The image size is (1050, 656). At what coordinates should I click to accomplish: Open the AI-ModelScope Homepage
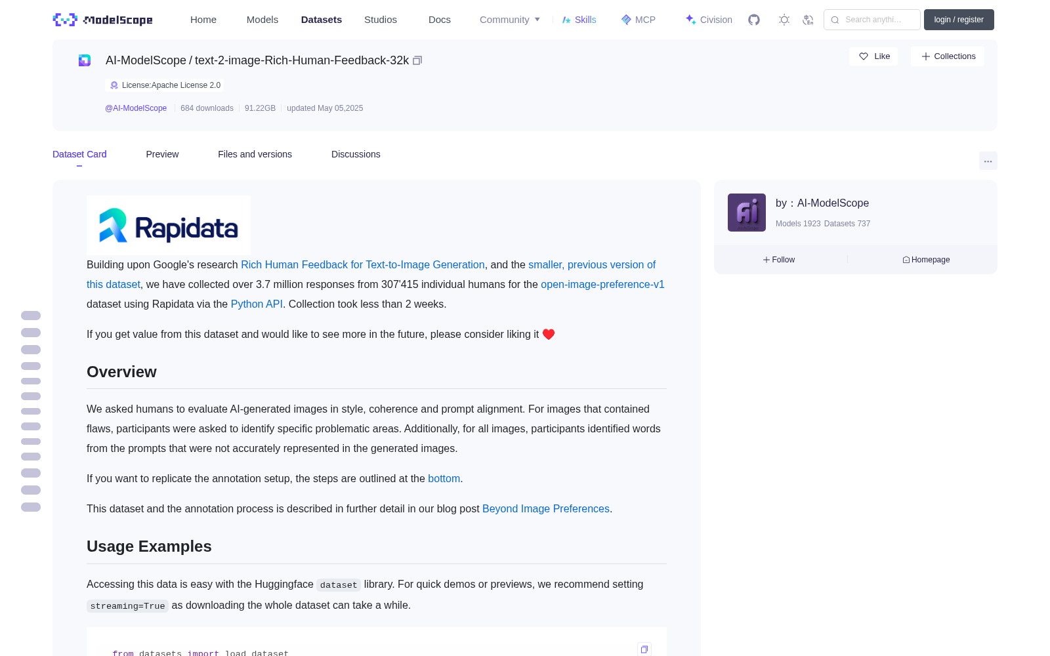click(926, 260)
